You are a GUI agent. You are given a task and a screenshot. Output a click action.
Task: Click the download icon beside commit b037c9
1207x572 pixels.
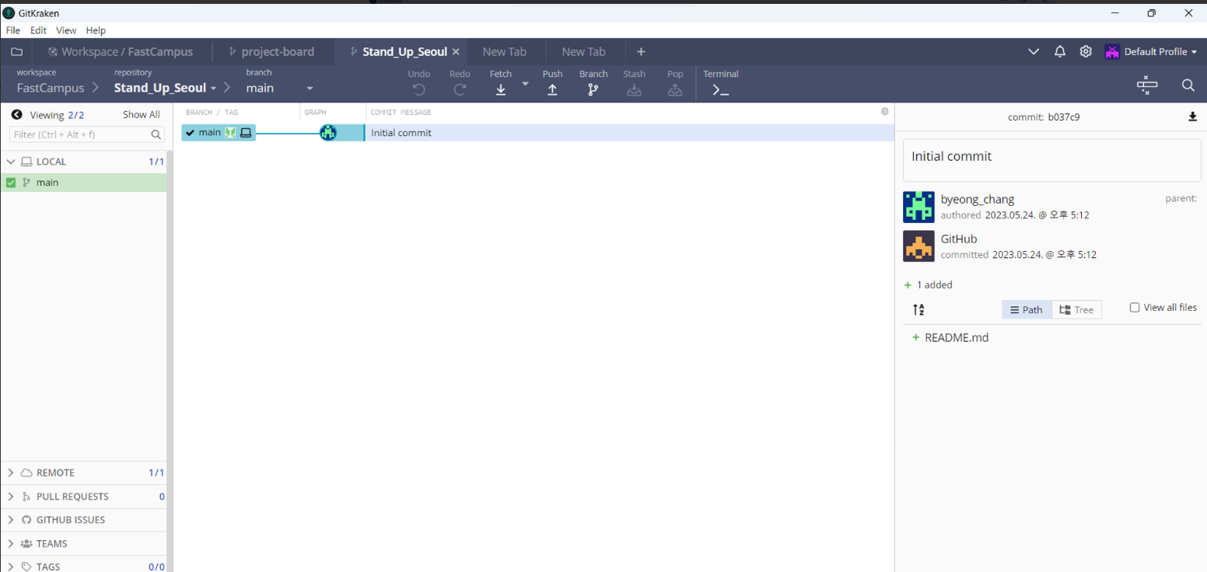click(x=1193, y=117)
